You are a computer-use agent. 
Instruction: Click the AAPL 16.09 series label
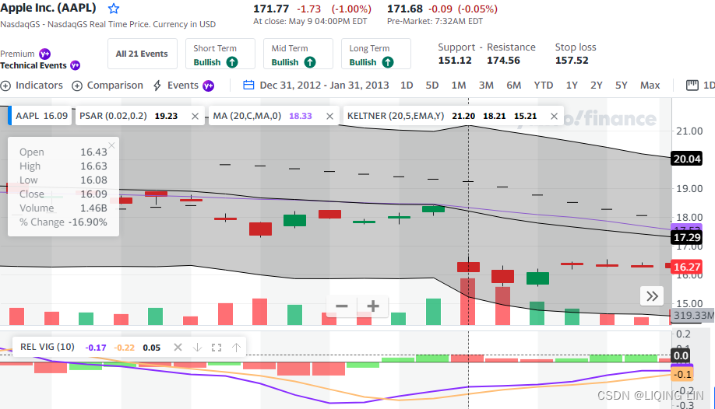click(x=41, y=116)
